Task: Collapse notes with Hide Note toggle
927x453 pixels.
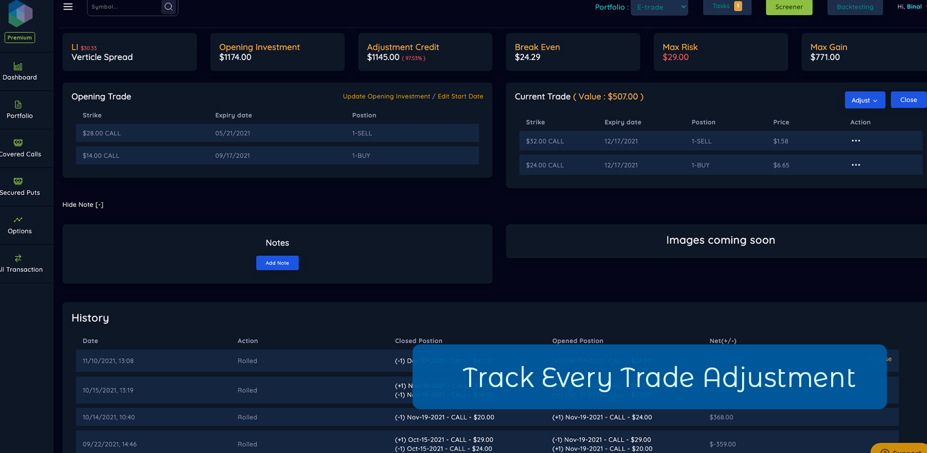Action: pyautogui.click(x=83, y=205)
